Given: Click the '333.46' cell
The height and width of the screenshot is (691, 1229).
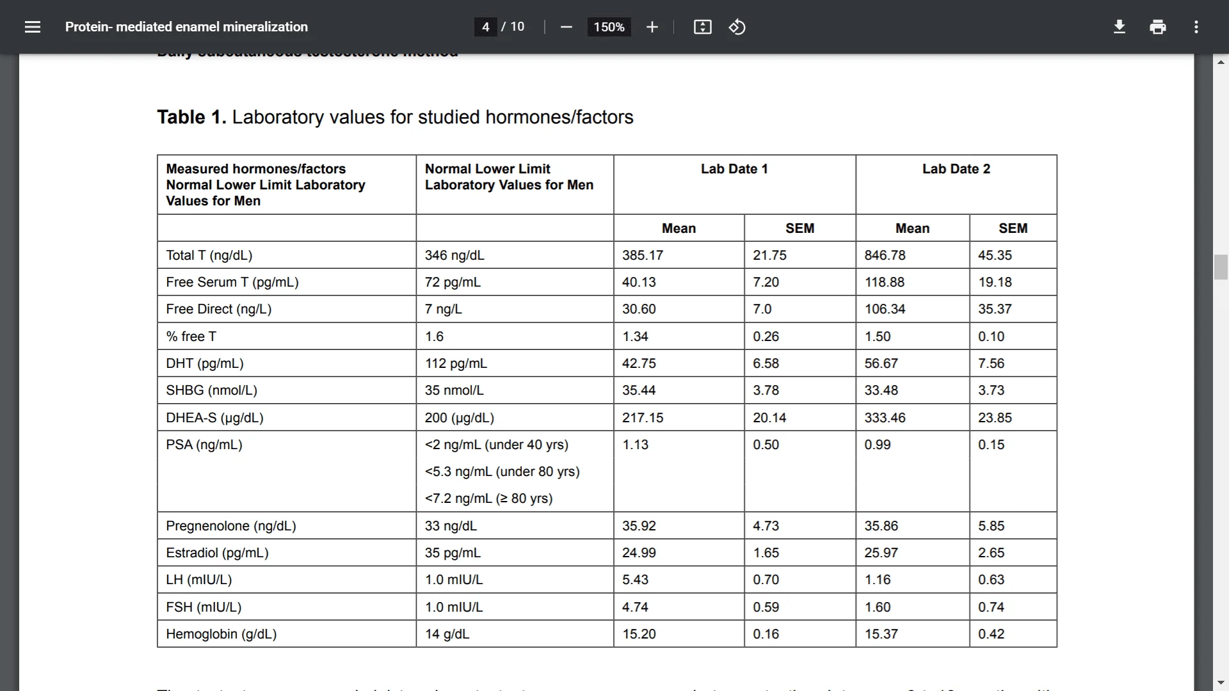Looking at the screenshot, I should (x=885, y=418).
